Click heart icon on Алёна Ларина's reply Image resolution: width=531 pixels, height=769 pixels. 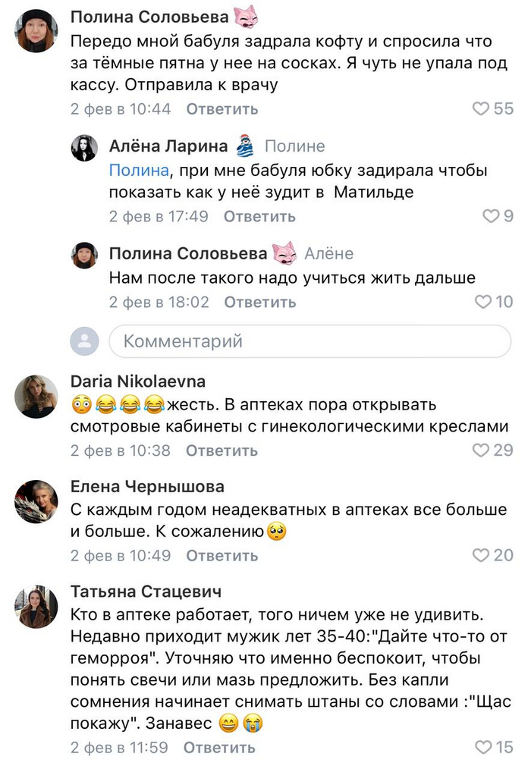click(492, 216)
